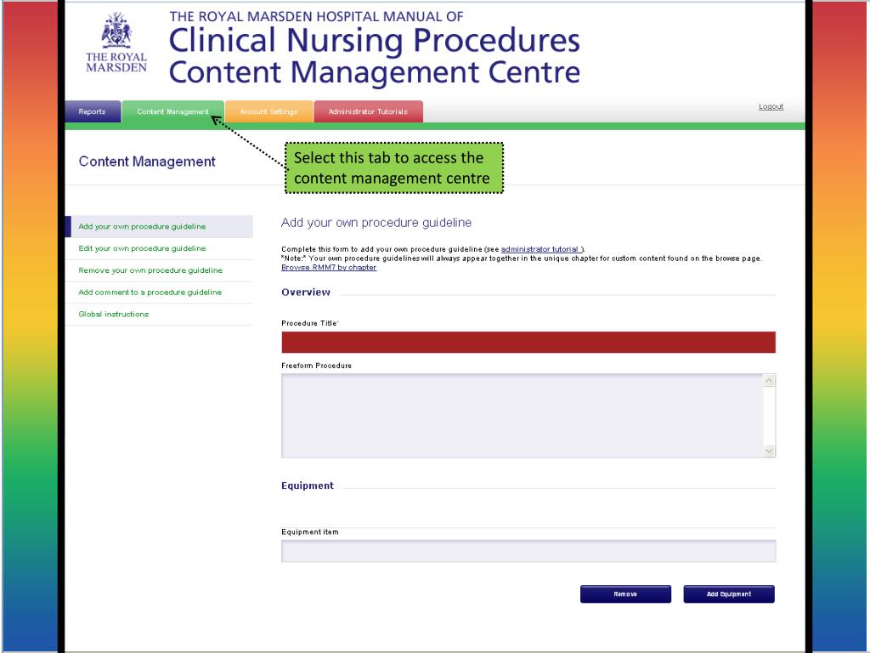
Task: Click the 'Content Management Centre' title text
Action: [374, 73]
